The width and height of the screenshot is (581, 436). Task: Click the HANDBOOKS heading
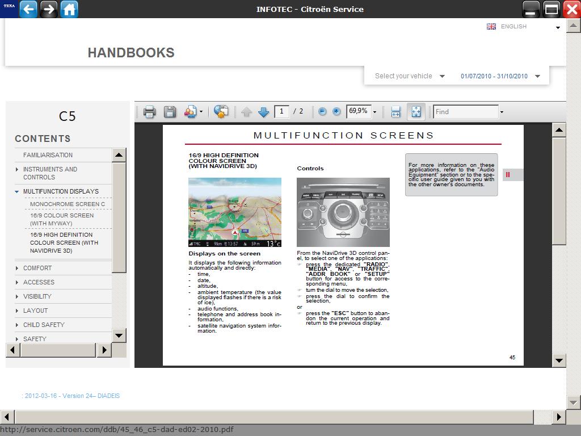pos(131,53)
